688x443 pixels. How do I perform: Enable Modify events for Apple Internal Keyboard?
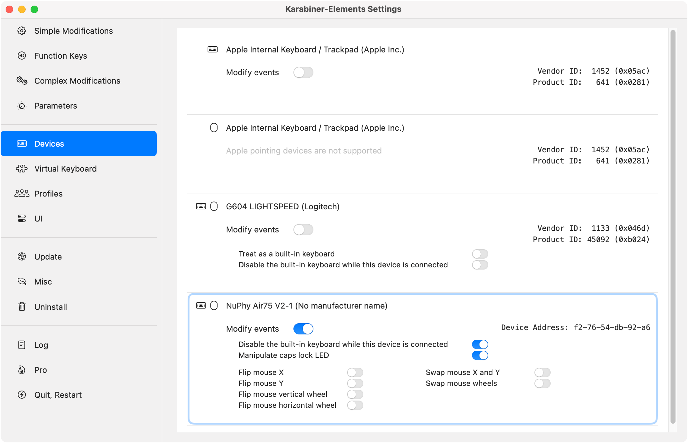pyautogui.click(x=303, y=73)
